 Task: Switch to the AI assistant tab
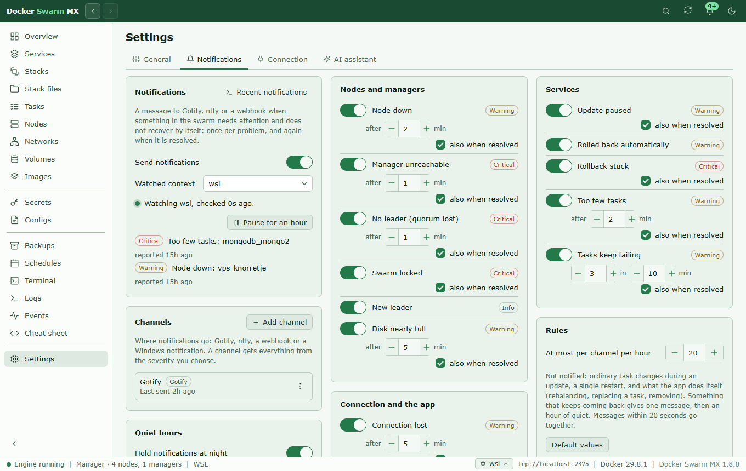click(x=350, y=59)
